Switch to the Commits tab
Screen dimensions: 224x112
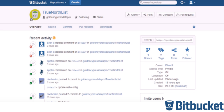point(67,27)
